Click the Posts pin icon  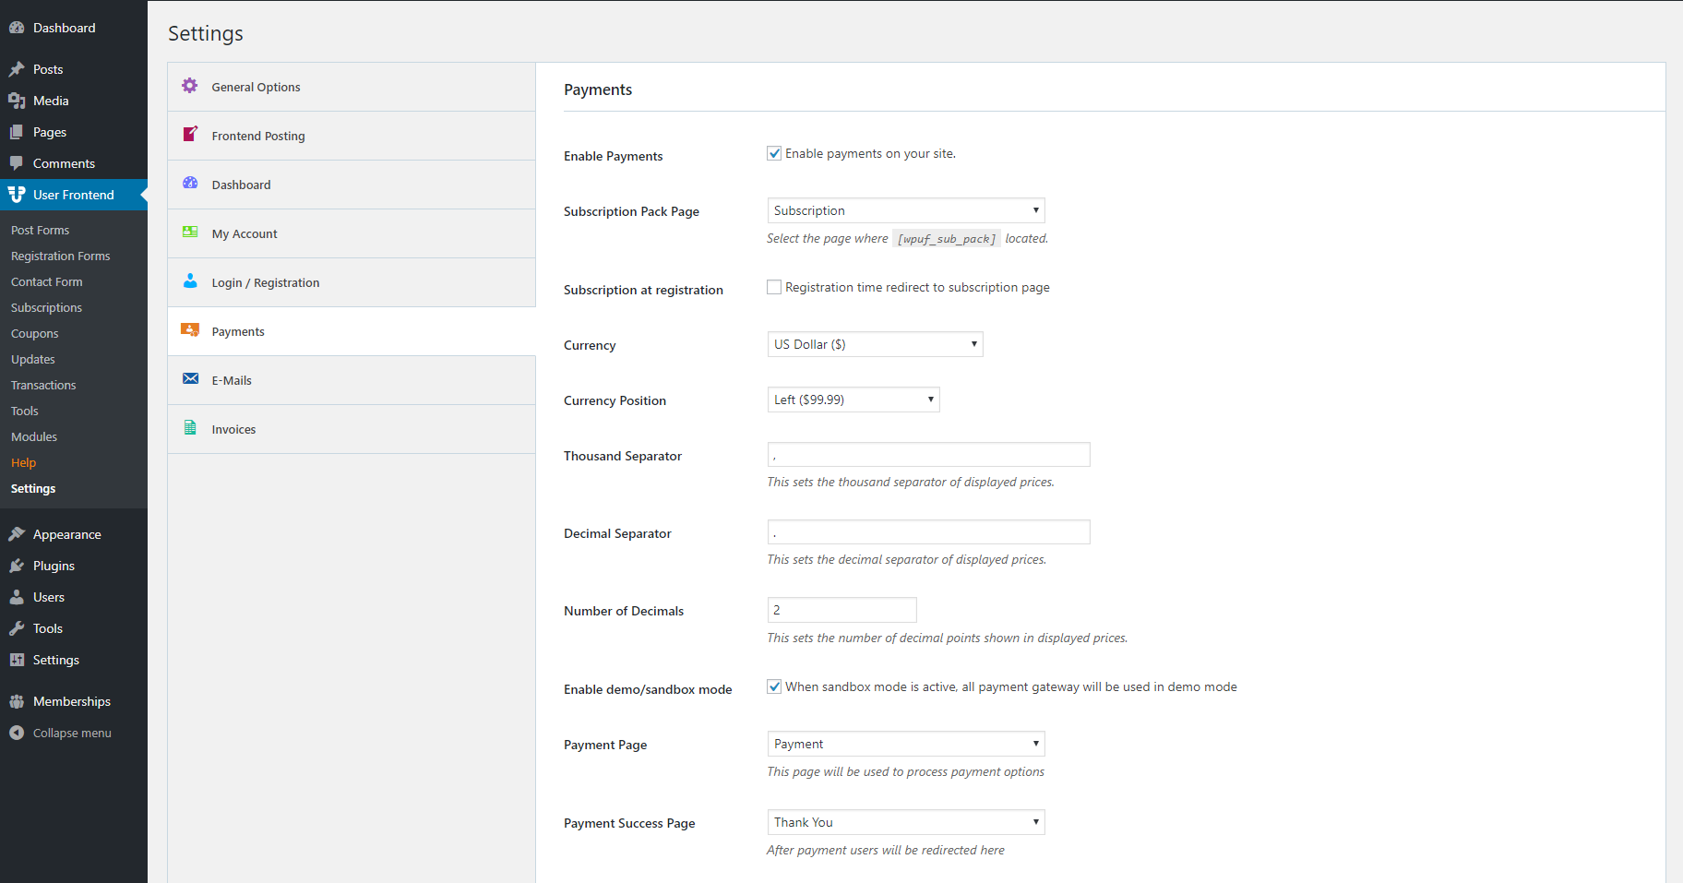(x=17, y=69)
